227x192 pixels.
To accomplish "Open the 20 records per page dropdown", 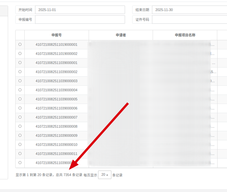I will click(105, 175).
